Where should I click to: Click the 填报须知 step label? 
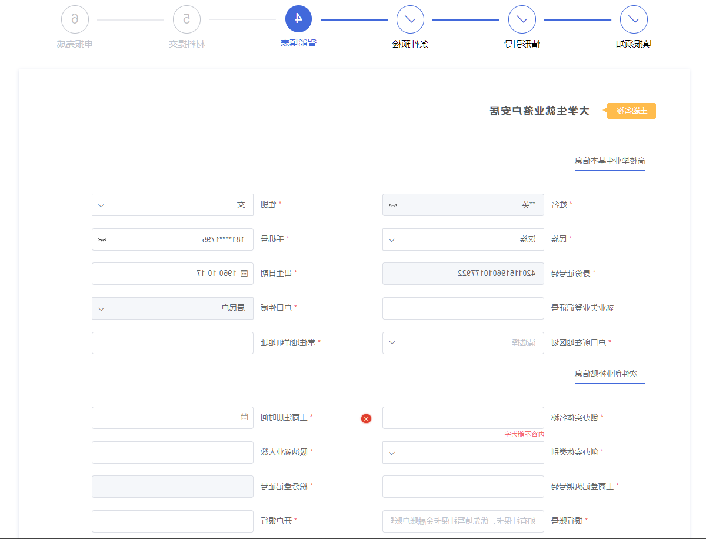tap(634, 44)
